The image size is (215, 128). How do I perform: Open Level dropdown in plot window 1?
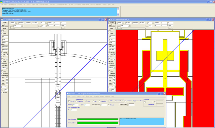(46, 26)
